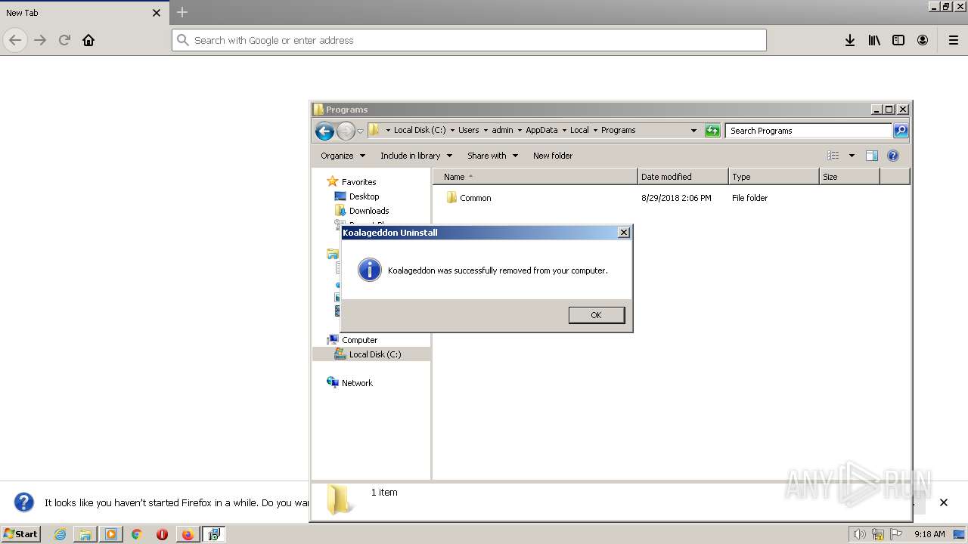Toggle Firefox sidebar

(898, 40)
